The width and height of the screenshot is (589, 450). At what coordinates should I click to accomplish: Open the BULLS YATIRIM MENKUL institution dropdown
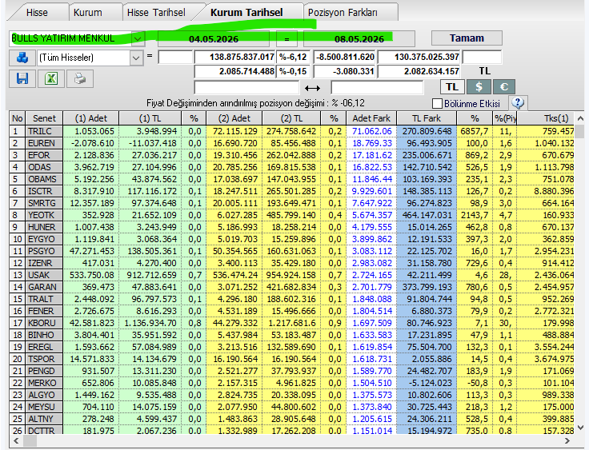click(138, 38)
